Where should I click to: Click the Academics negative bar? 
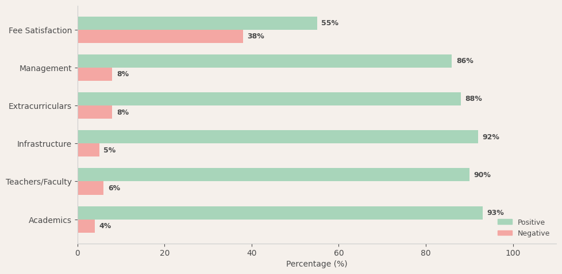click(86, 226)
